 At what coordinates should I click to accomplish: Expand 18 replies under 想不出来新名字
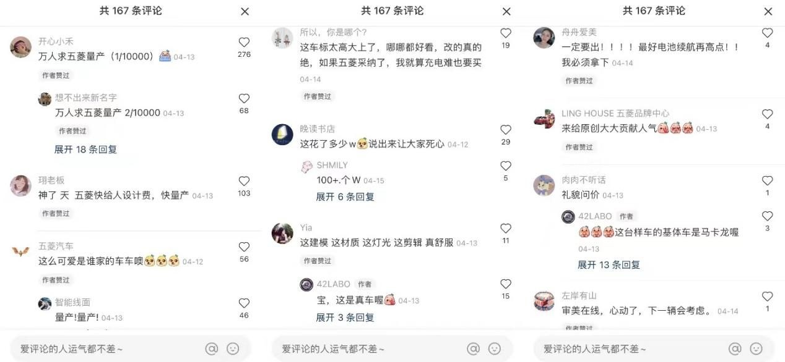tap(85, 149)
